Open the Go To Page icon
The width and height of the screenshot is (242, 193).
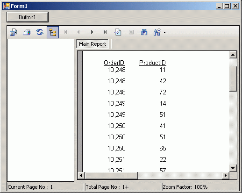[x=118, y=32]
